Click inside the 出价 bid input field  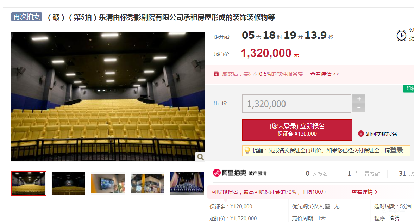pos(296,104)
